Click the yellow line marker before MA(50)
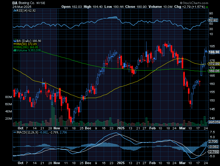 [x=15, y=44]
